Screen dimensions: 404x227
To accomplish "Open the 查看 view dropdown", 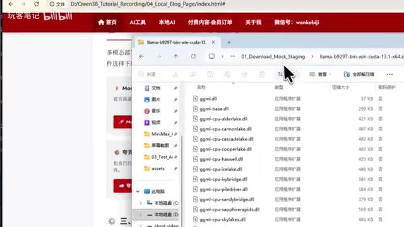I will click(320, 74).
